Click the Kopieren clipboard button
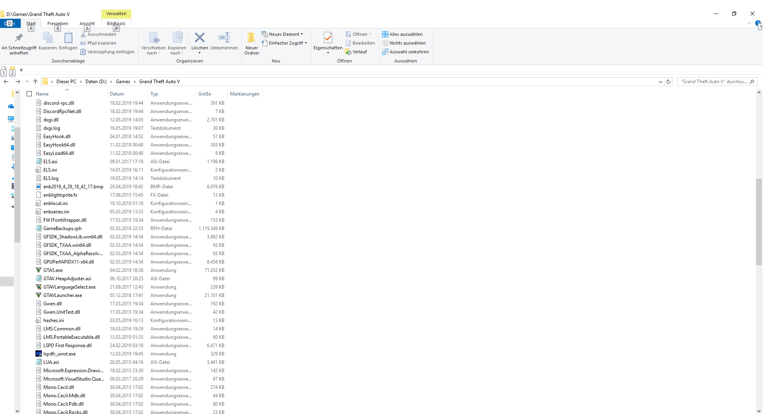 [48, 41]
